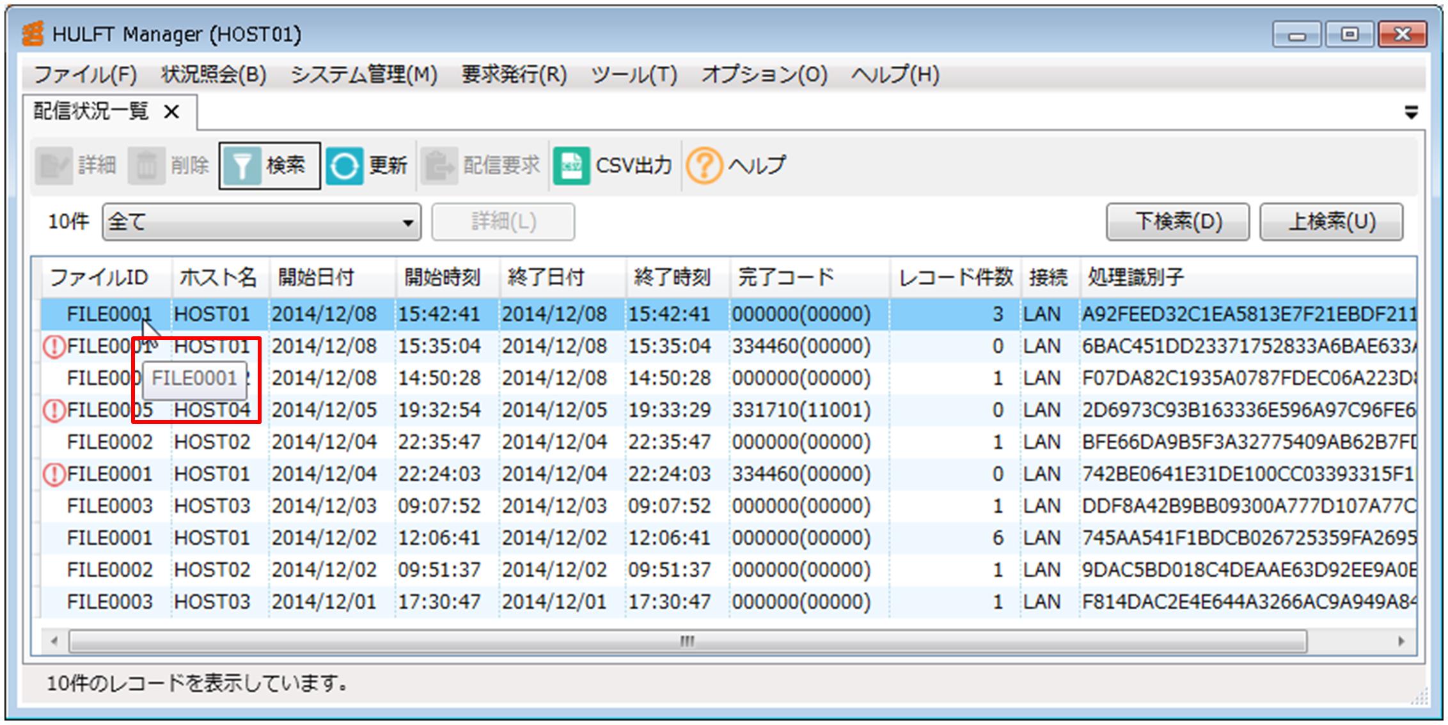Screen dimensions: 1448x725
Task: Minimize the HULFT Manager window
Action: pos(1296,35)
